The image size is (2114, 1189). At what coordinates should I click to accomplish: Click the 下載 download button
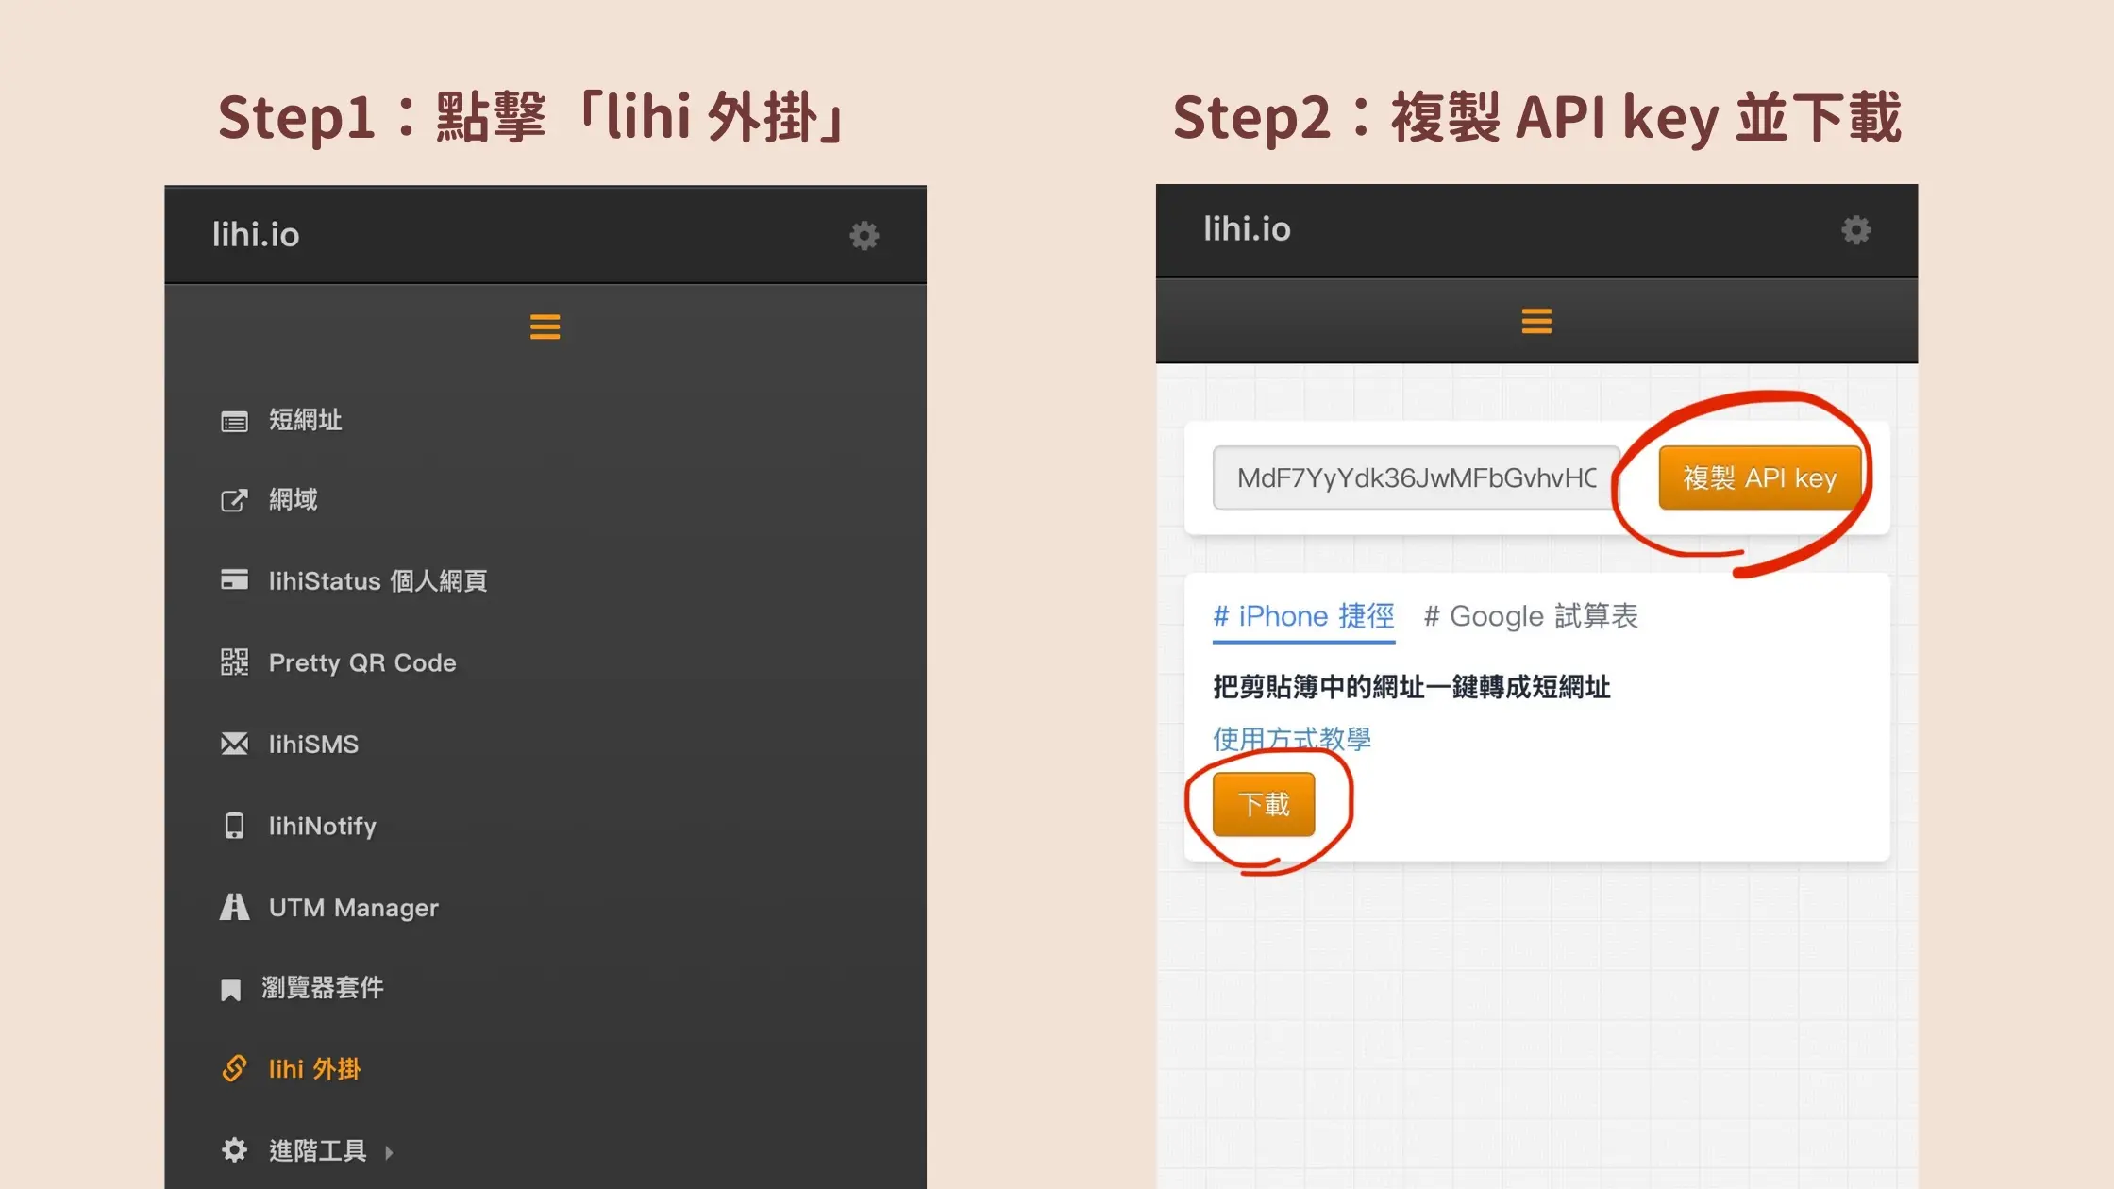coord(1263,804)
